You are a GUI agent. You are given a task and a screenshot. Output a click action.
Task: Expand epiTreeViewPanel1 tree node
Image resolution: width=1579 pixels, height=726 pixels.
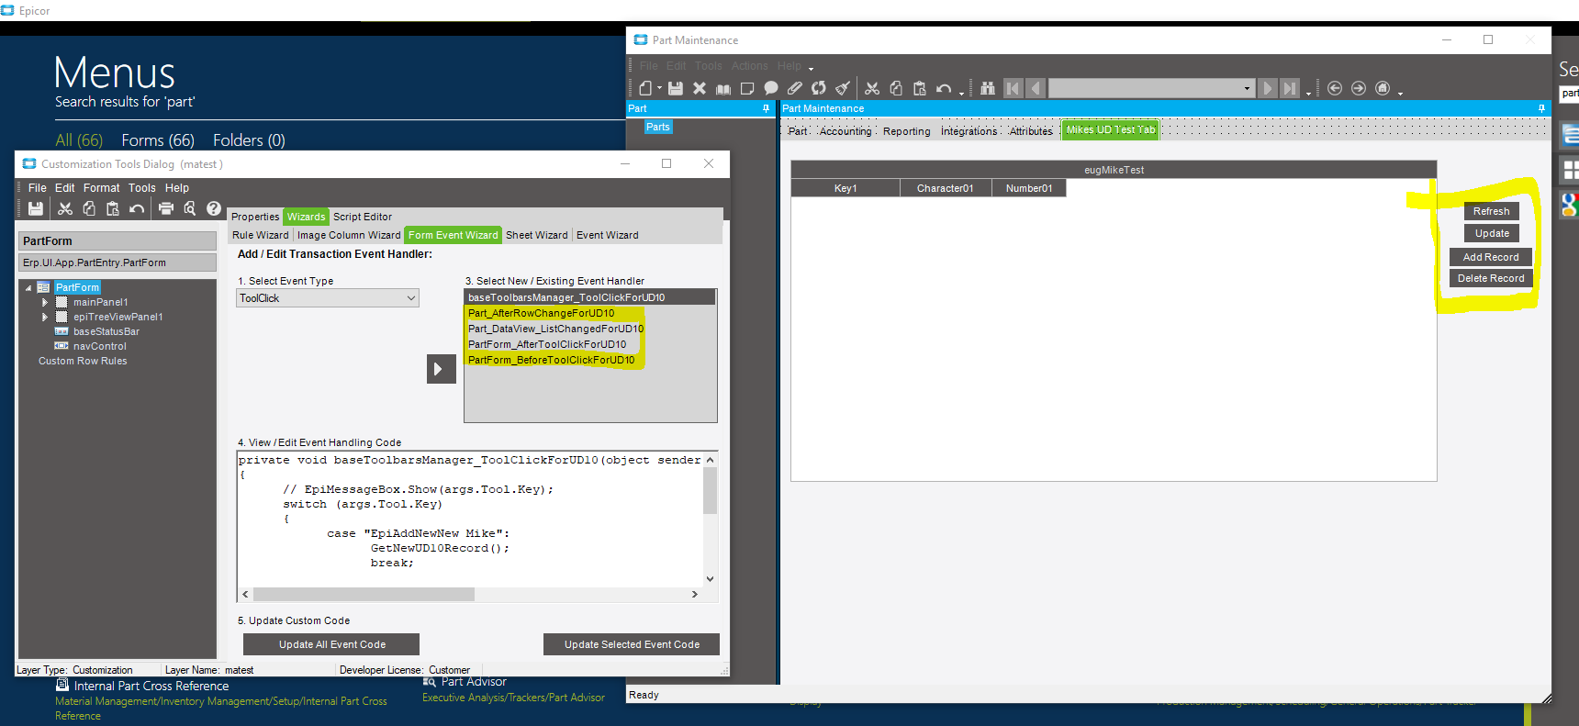[x=44, y=317]
